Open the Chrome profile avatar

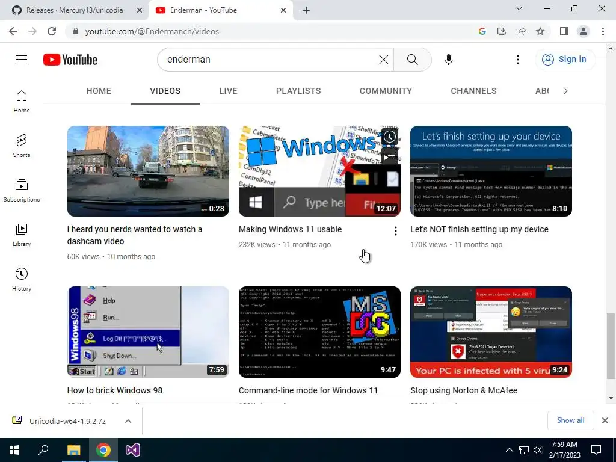(584, 31)
